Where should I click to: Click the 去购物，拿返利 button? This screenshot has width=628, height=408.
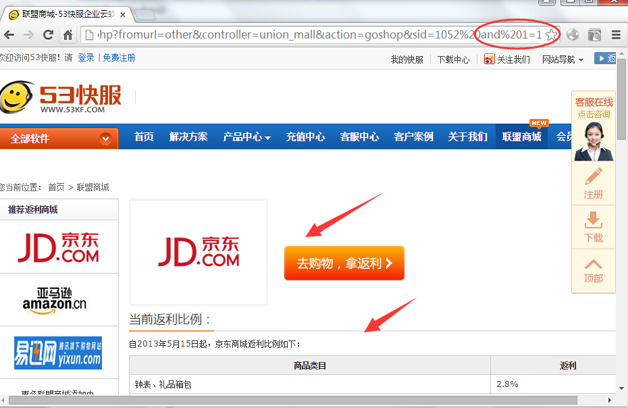pos(344,263)
